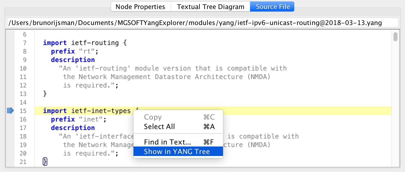405x172 pixels.
Task: Click the highlighted closing brace on line 21
Action: (x=45, y=161)
